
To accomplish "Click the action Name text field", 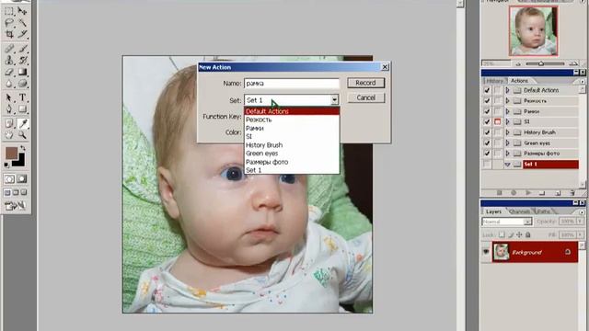I will pos(292,84).
